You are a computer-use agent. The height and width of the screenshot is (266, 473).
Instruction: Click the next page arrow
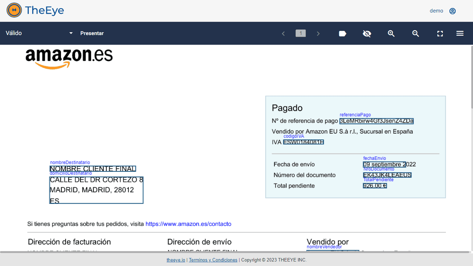point(318,33)
